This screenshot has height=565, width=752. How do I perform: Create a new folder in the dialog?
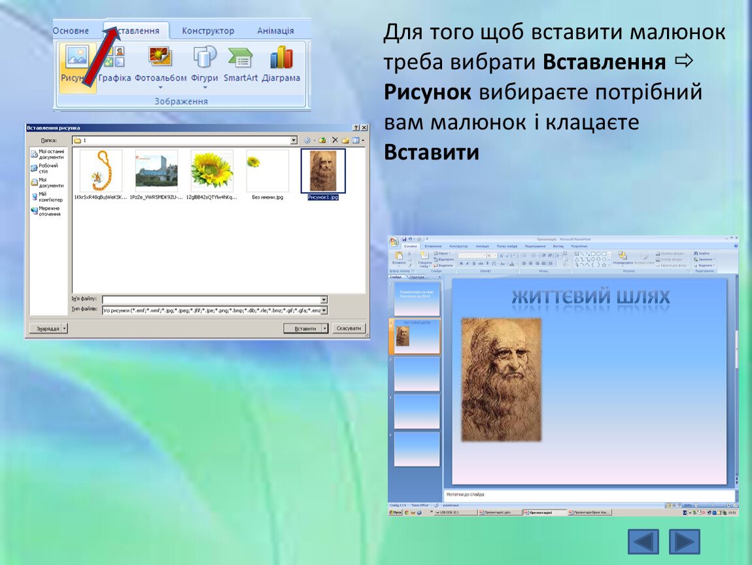coord(345,141)
